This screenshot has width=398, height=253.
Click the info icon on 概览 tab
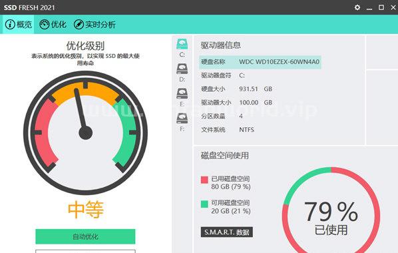[10, 25]
